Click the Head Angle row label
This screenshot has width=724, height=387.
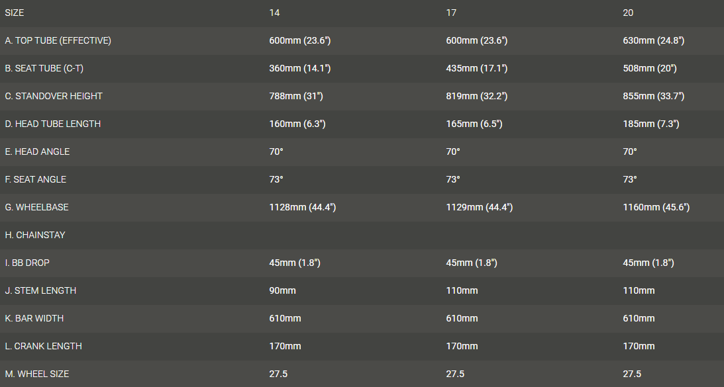[x=37, y=152]
